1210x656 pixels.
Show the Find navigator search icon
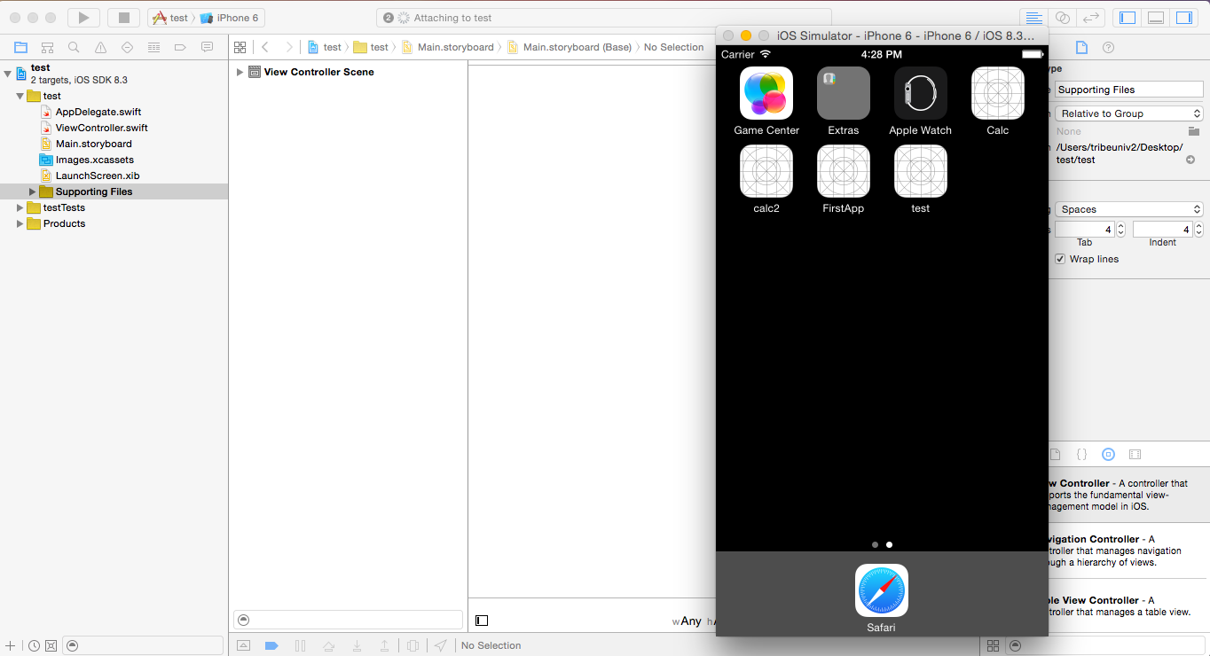75,47
